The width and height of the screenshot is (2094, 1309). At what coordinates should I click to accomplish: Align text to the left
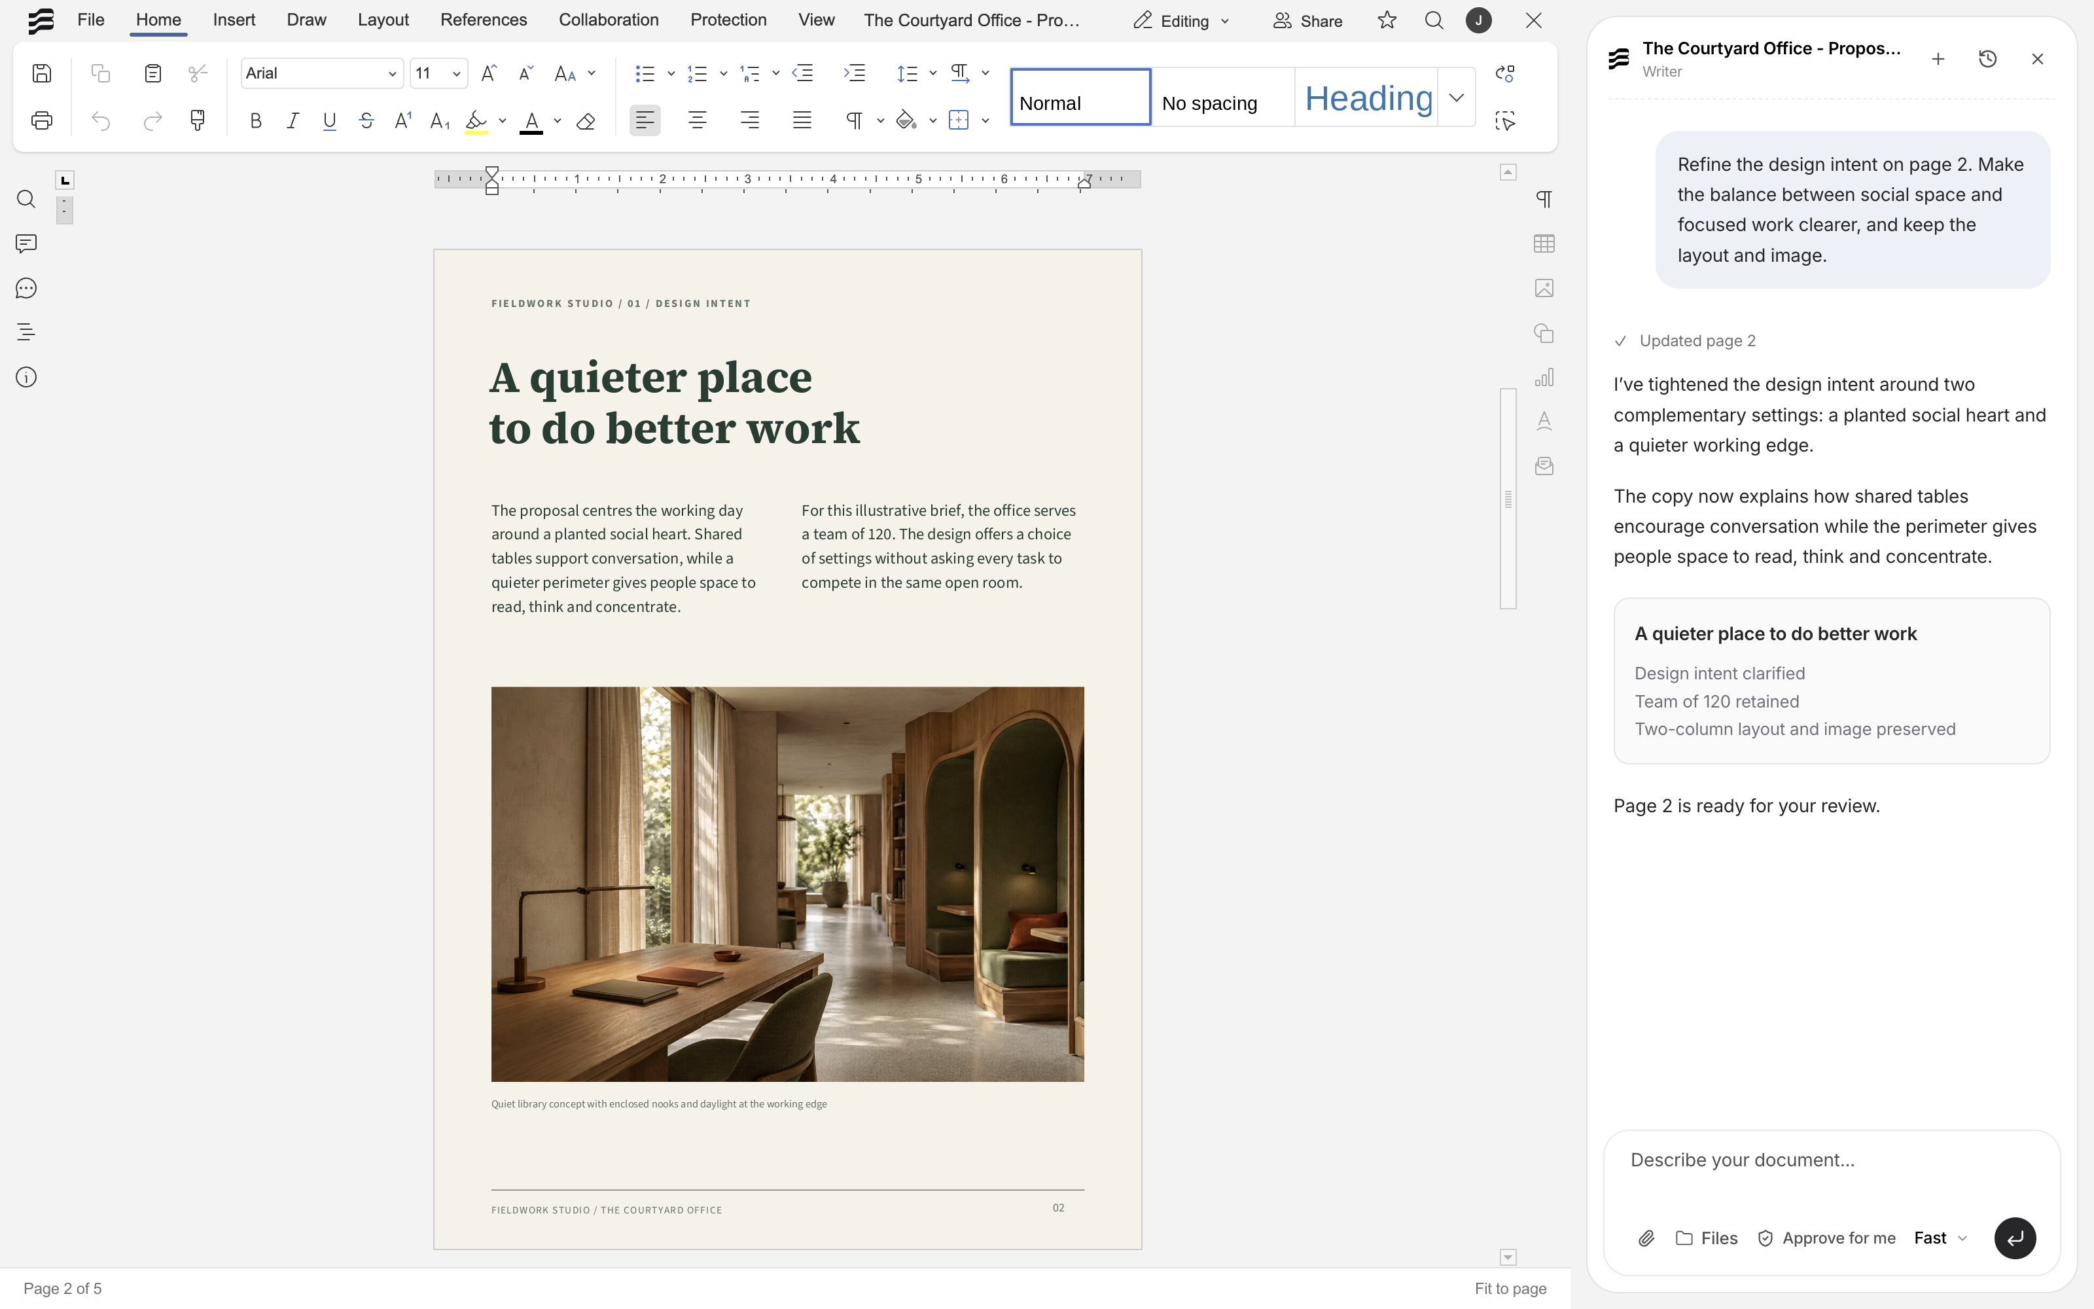click(x=645, y=120)
